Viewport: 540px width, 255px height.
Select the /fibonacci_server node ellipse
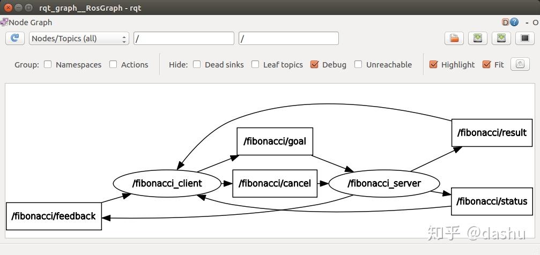coord(384,183)
